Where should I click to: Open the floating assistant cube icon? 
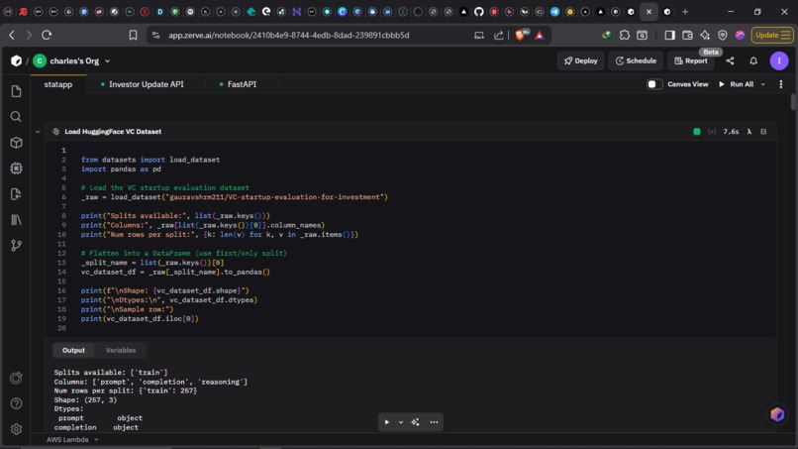[777, 414]
